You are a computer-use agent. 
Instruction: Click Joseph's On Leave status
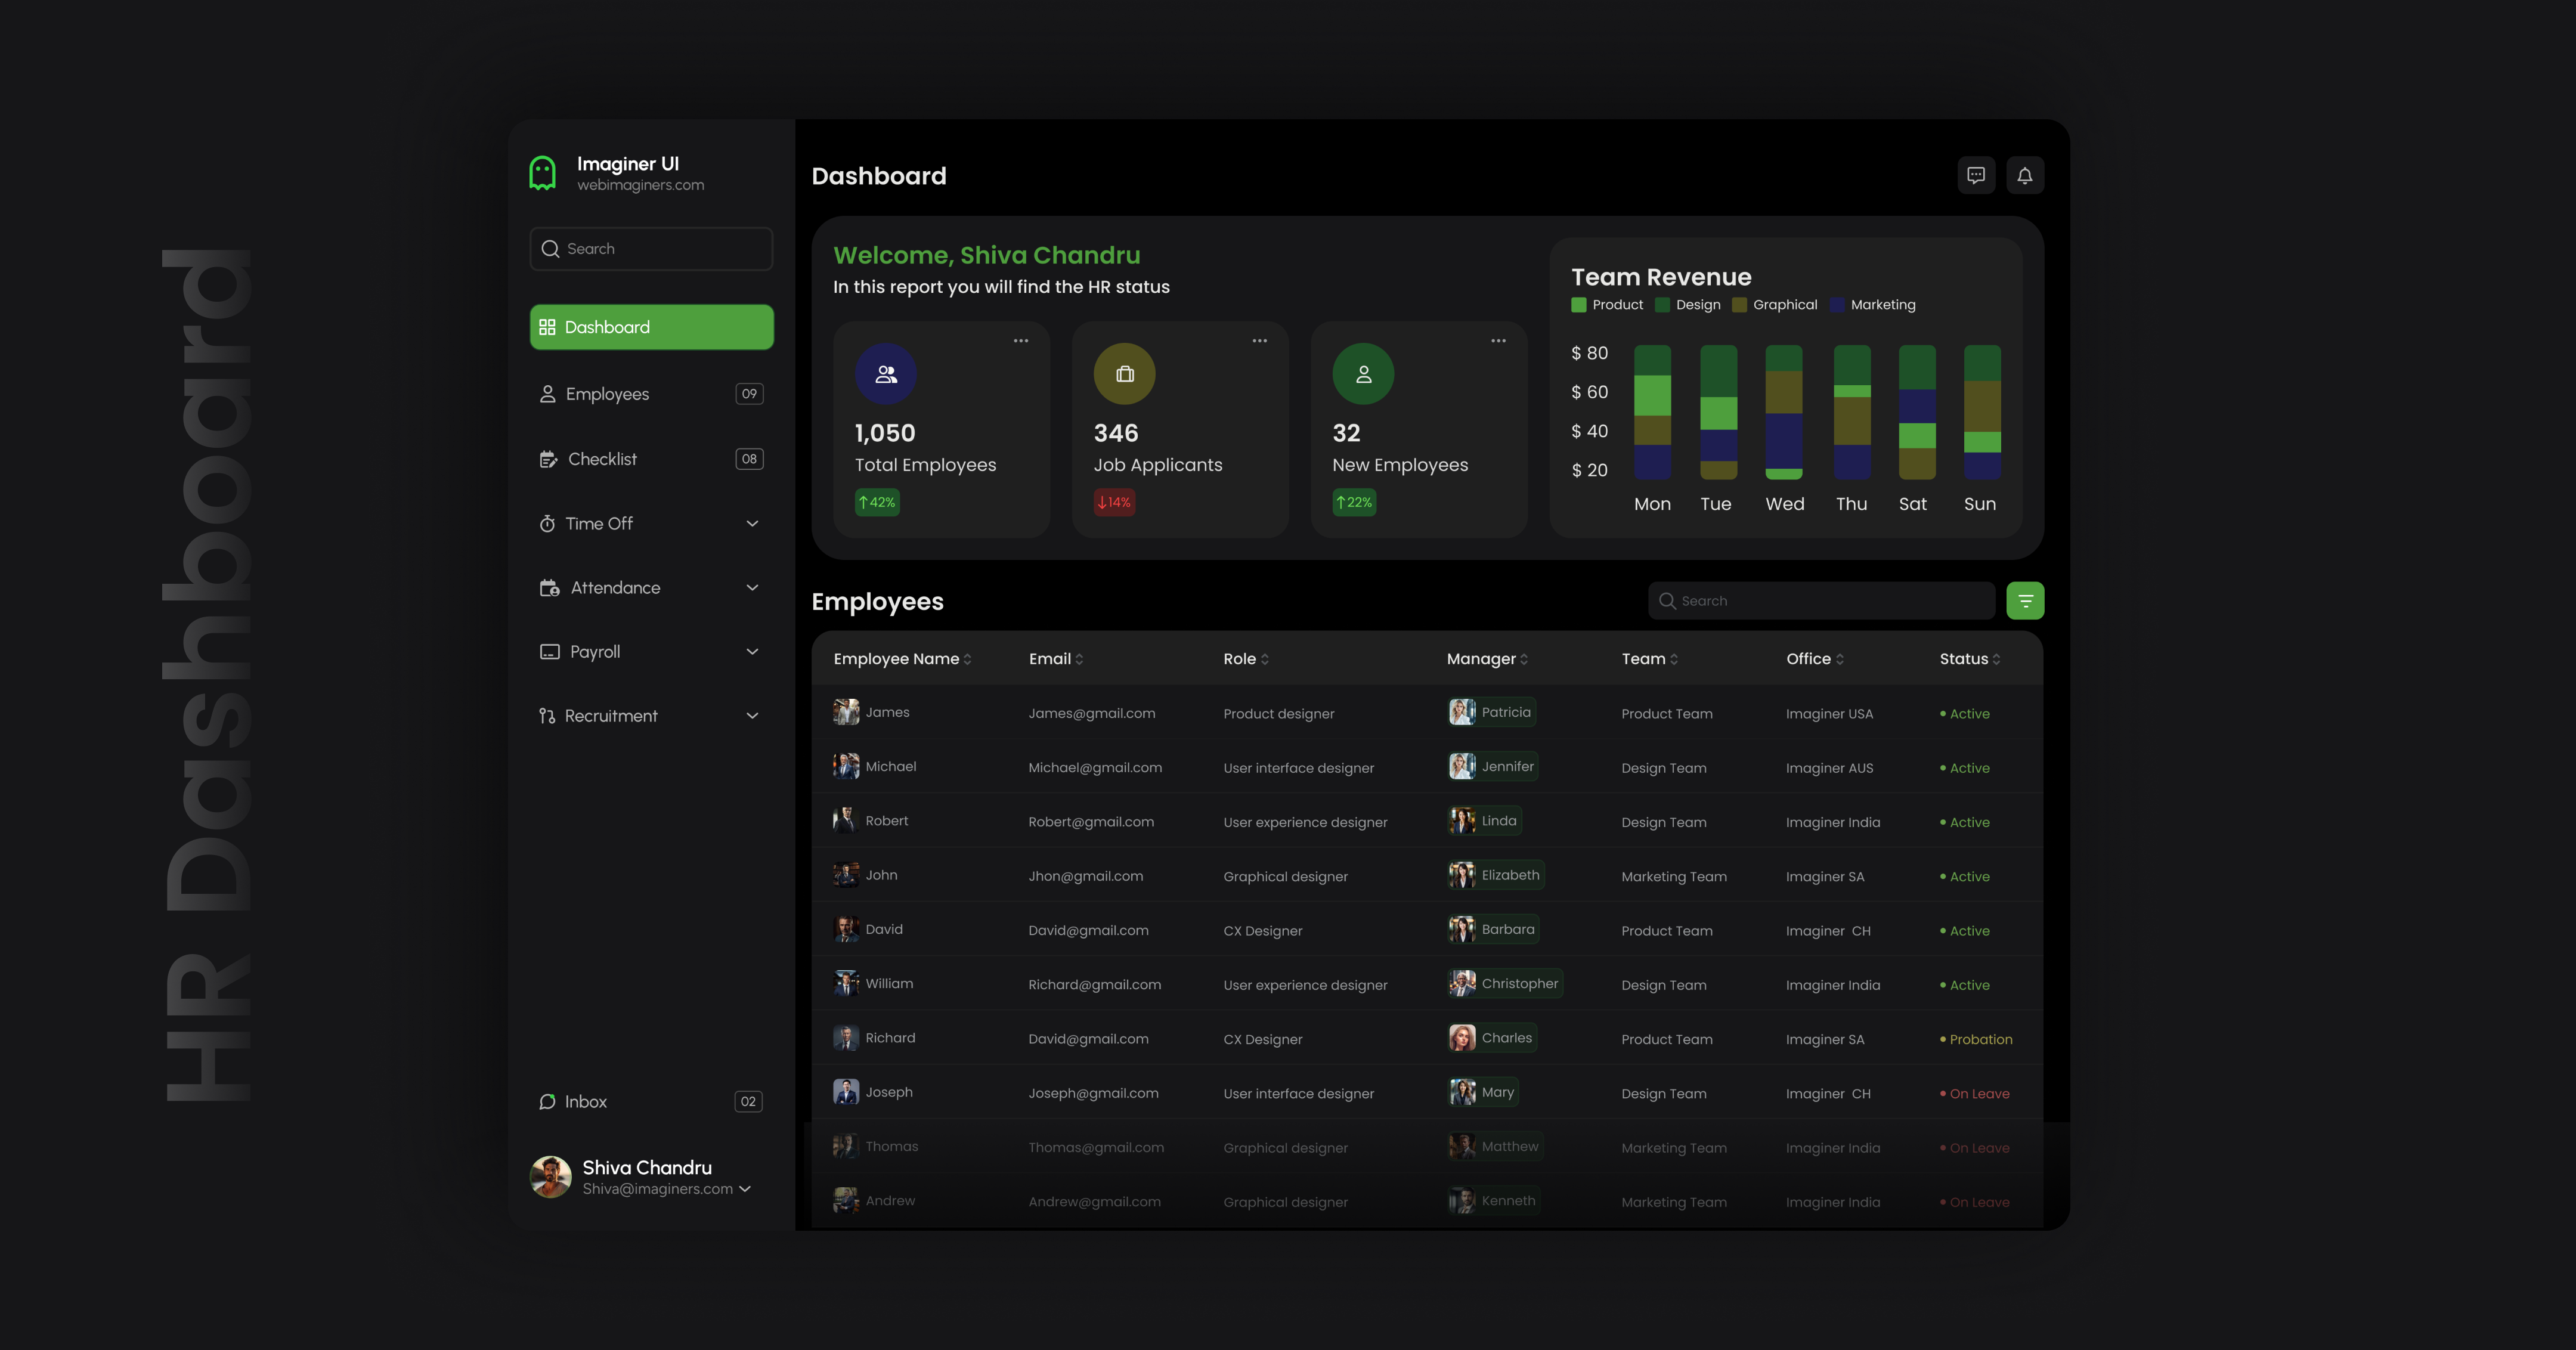click(x=1975, y=1094)
